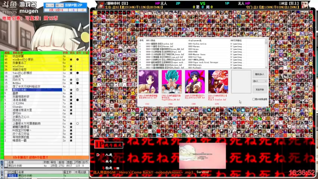Click the star icon in 'GSuwako' row
This screenshot has height=179, width=318.
point(71,107)
